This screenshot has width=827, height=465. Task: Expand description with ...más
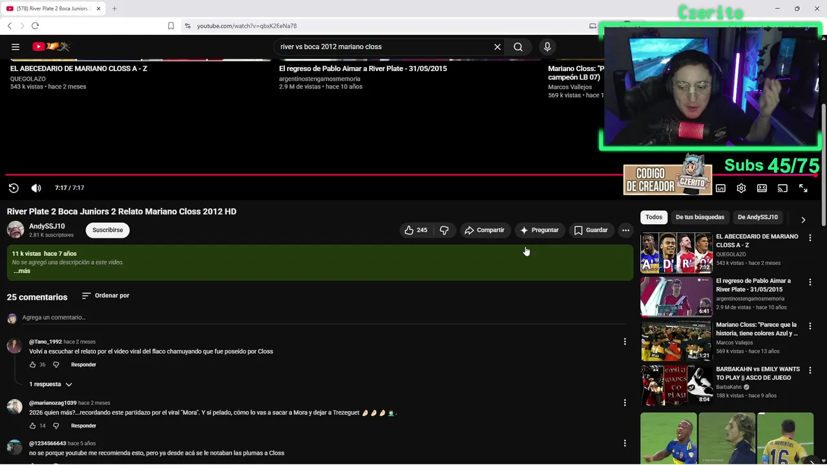(22, 271)
